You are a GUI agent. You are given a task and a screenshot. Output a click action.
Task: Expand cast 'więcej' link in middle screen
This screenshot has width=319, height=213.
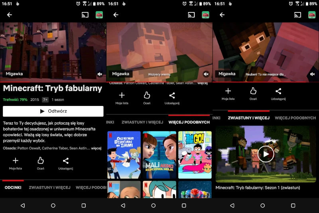pos(203,83)
